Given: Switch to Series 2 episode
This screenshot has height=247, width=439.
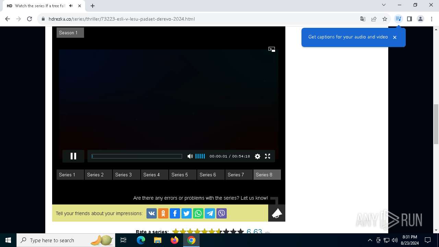Looking at the screenshot, I should click(x=98, y=175).
